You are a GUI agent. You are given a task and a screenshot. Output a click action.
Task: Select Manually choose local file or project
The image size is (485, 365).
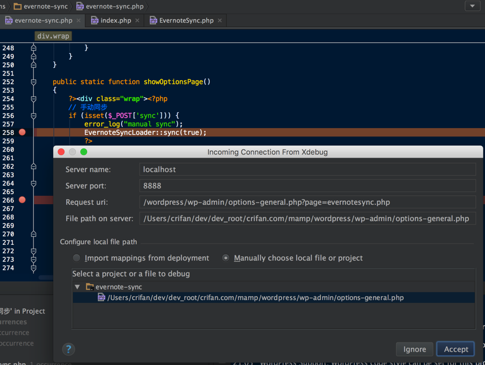click(x=226, y=258)
